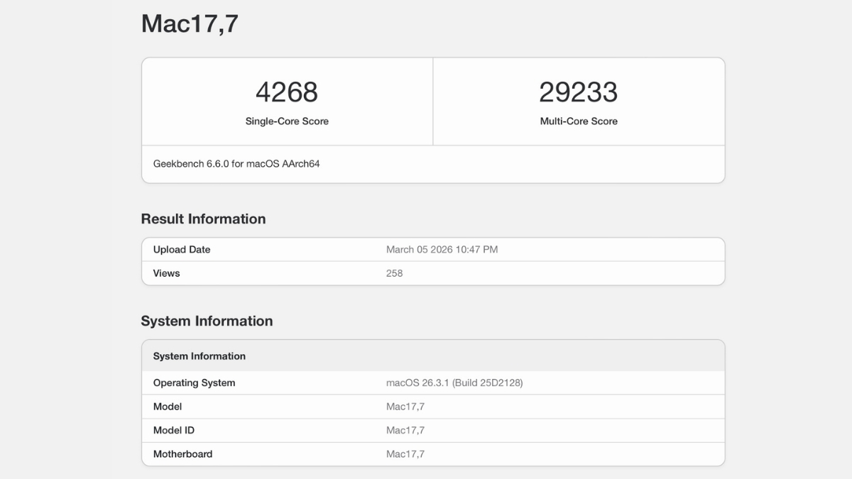Select the Motherboard row label
The height and width of the screenshot is (479, 852).
click(x=182, y=454)
